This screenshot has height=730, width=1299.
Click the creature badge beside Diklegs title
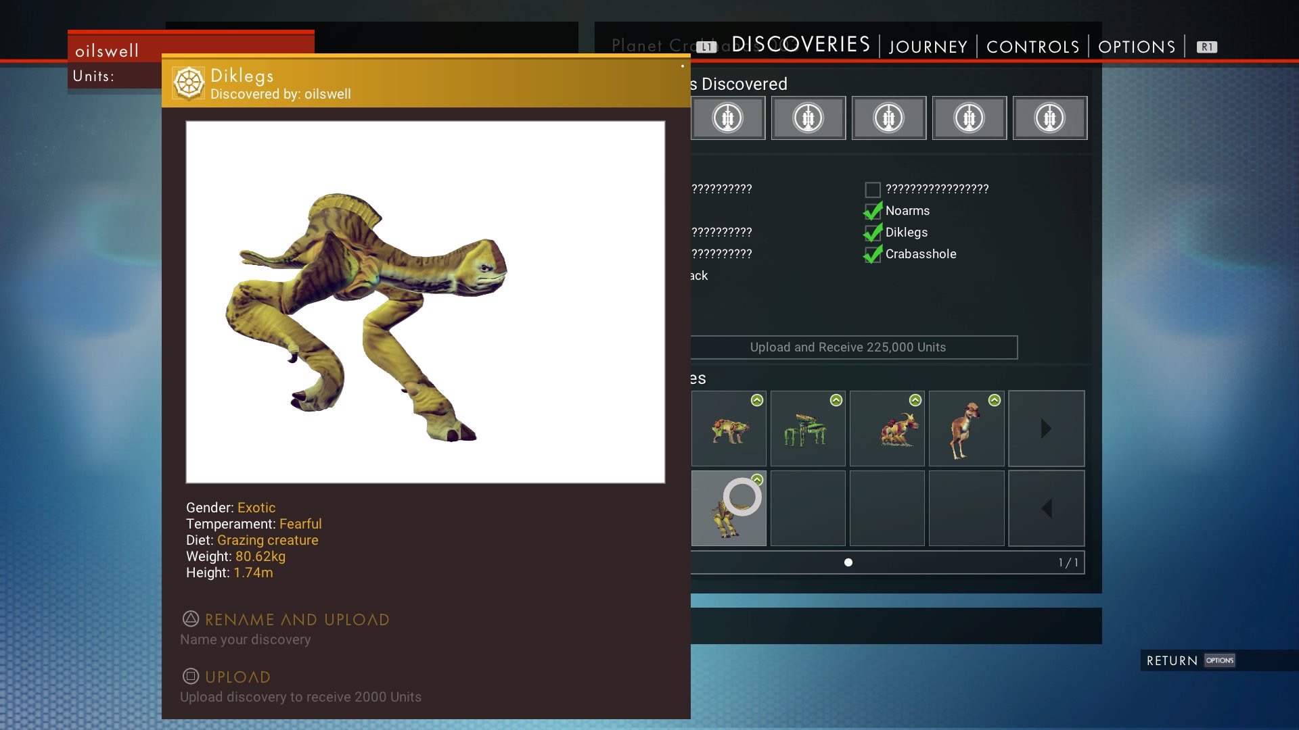[189, 83]
